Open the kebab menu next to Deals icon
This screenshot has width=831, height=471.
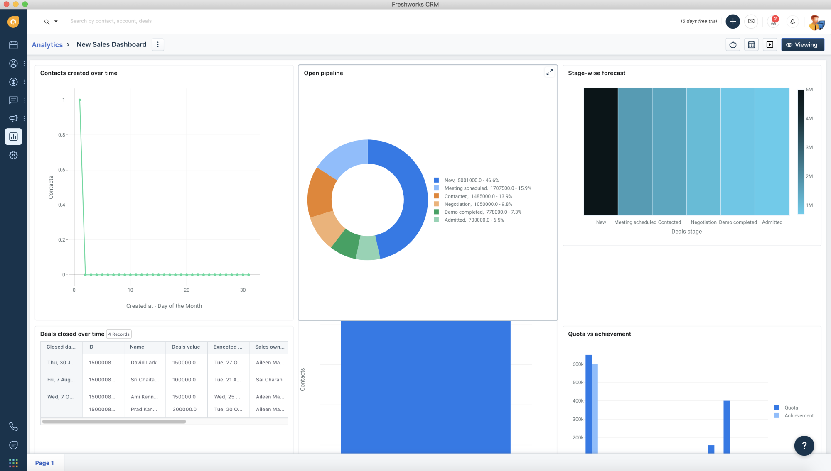tap(24, 82)
